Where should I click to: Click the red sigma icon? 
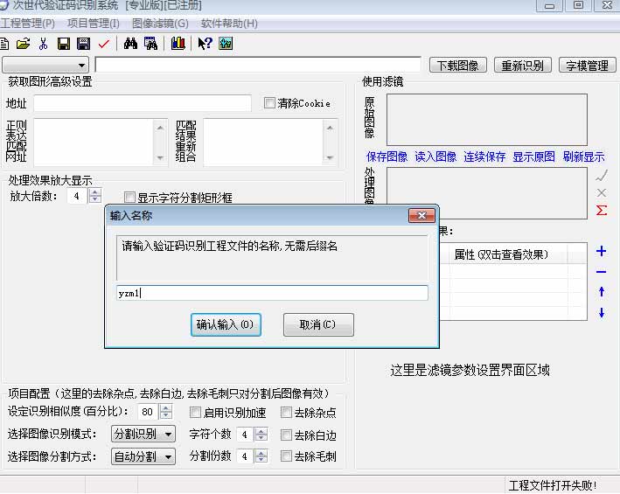[601, 211]
